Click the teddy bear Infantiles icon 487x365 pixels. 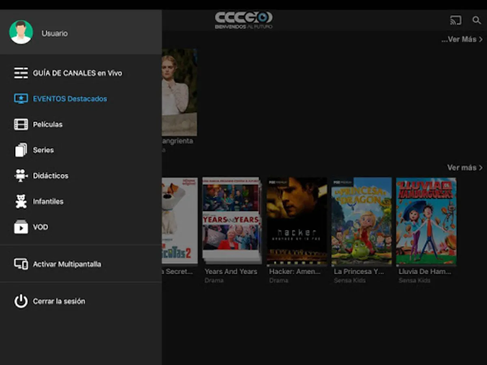click(21, 201)
